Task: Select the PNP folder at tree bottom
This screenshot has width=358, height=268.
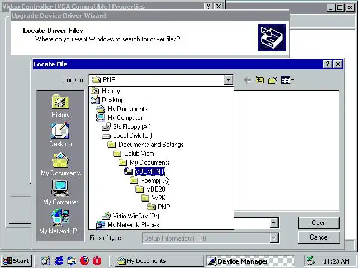Action: pyautogui.click(x=164, y=207)
